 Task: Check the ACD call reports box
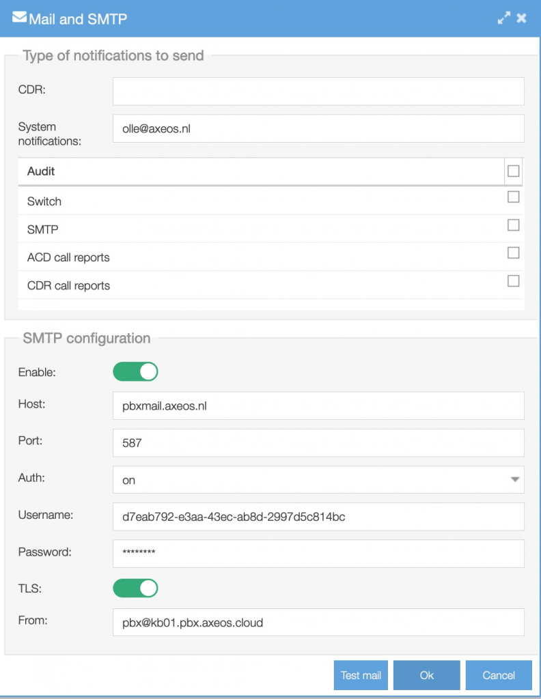click(x=514, y=252)
